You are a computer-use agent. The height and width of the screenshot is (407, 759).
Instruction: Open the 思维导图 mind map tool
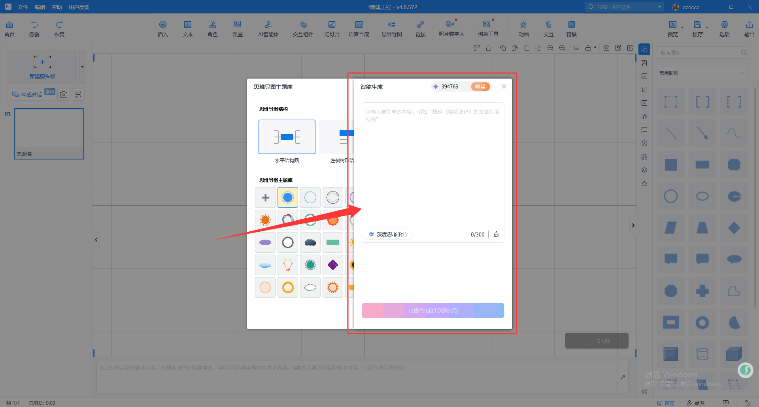point(391,28)
